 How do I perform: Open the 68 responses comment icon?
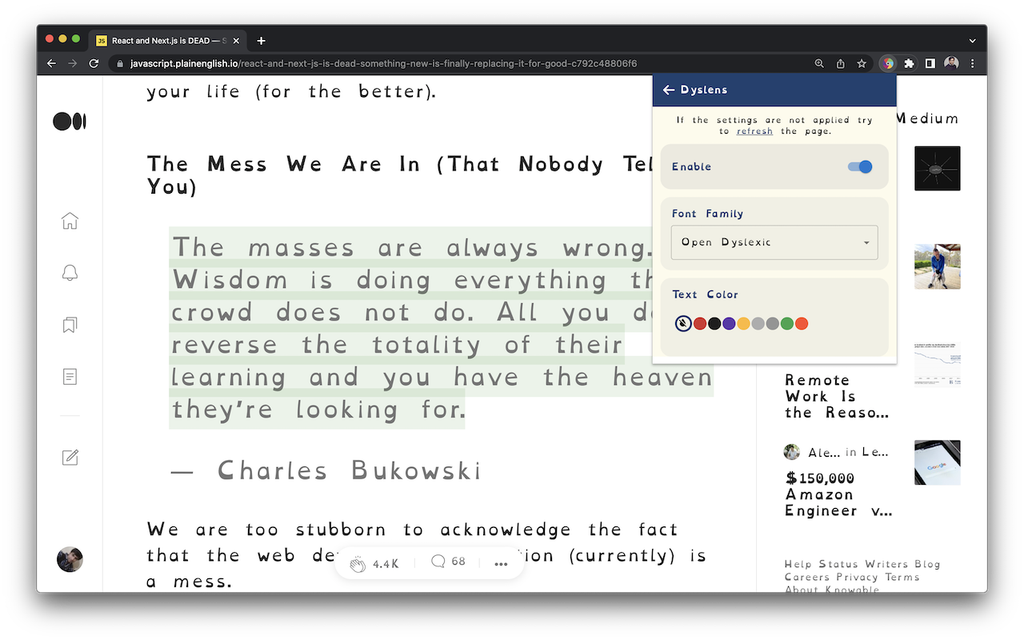point(438,562)
